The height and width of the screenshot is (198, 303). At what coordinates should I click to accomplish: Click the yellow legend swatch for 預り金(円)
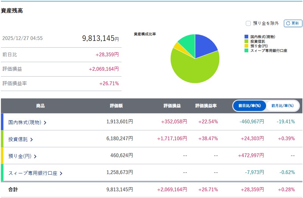click(x=246, y=46)
